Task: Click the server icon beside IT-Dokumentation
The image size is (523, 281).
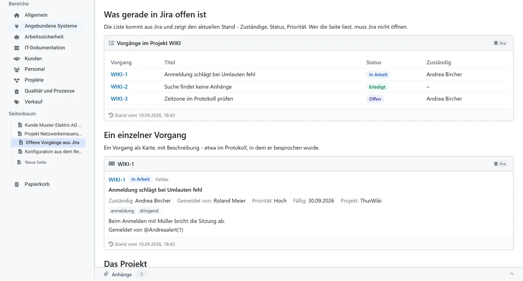Action: (x=17, y=48)
